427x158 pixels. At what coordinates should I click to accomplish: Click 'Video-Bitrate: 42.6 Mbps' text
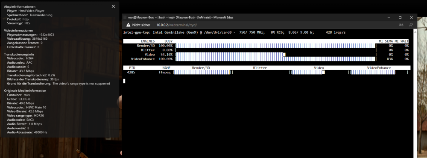click(25, 111)
